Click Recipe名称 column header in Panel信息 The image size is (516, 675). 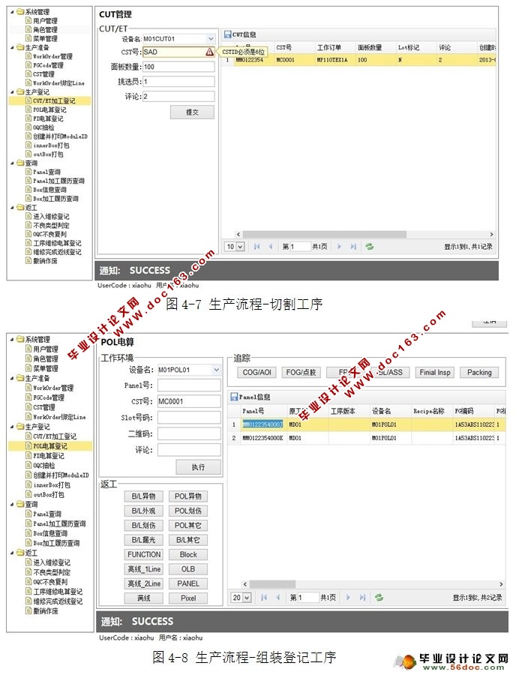click(x=429, y=411)
